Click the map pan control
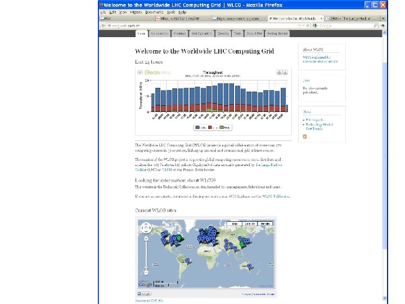 point(146,228)
